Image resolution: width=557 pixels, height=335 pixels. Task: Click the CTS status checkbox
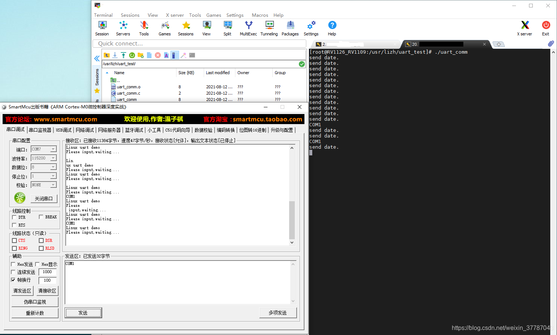pyautogui.click(x=14, y=240)
